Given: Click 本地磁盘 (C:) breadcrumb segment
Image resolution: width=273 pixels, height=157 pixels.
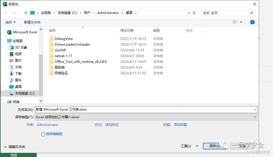Looking at the screenshot, I should [x=67, y=13].
